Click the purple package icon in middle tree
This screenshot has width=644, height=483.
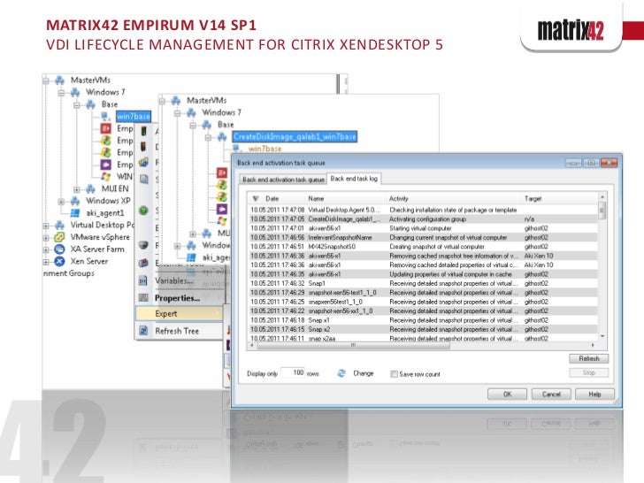tap(222, 209)
